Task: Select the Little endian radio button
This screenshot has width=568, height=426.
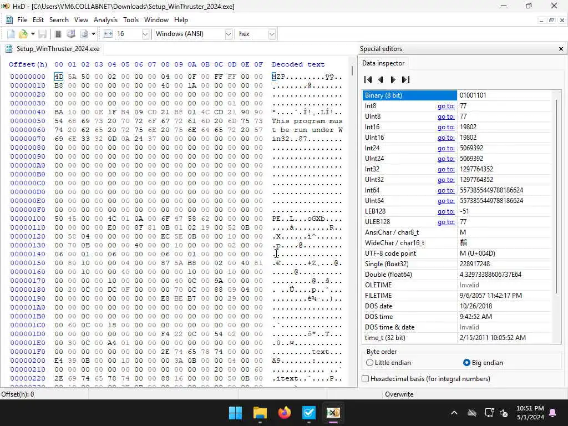Action: coord(388,363)
